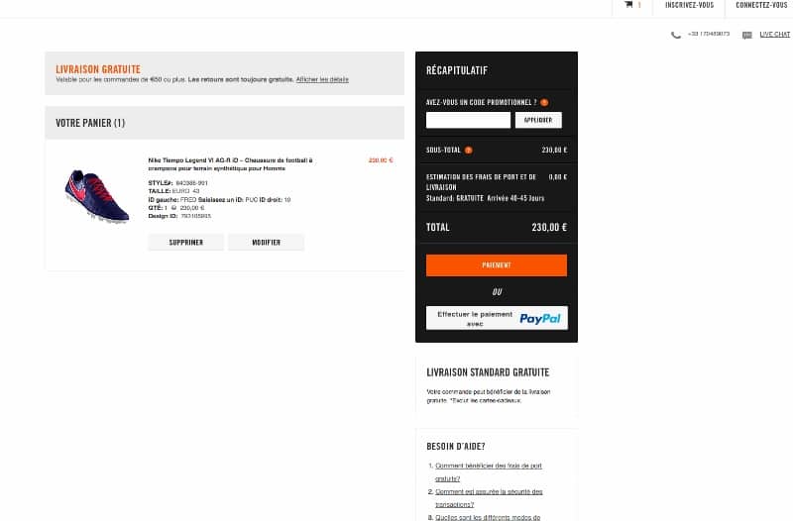Viewport: 793px width, 521px height.
Task: Proceed with the orange PAIEMENT button
Action: (497, 265)
